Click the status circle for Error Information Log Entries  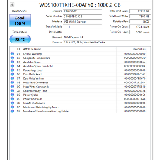tap(12, 111)
